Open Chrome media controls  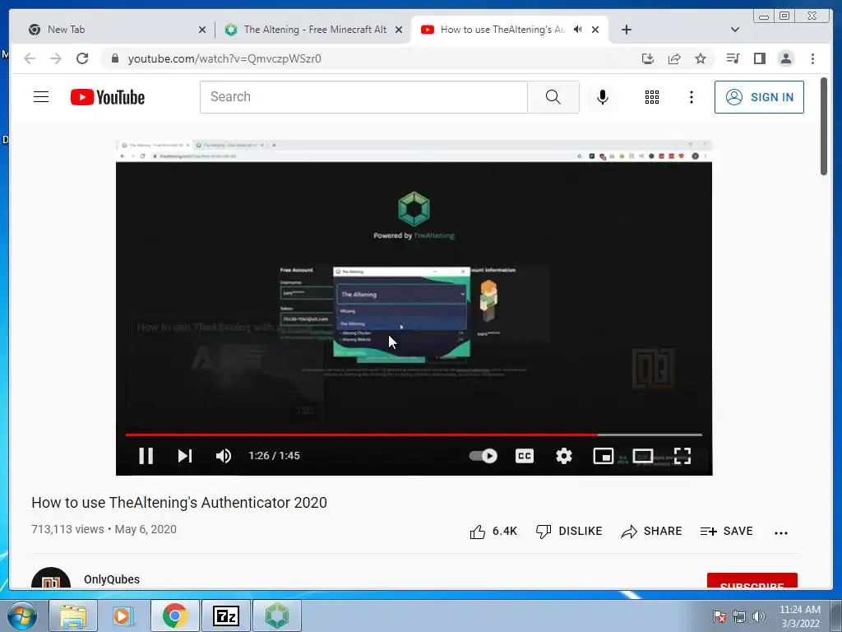pos(733,58)
